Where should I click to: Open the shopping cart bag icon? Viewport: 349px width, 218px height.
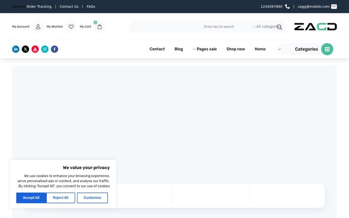coord(99,27)
